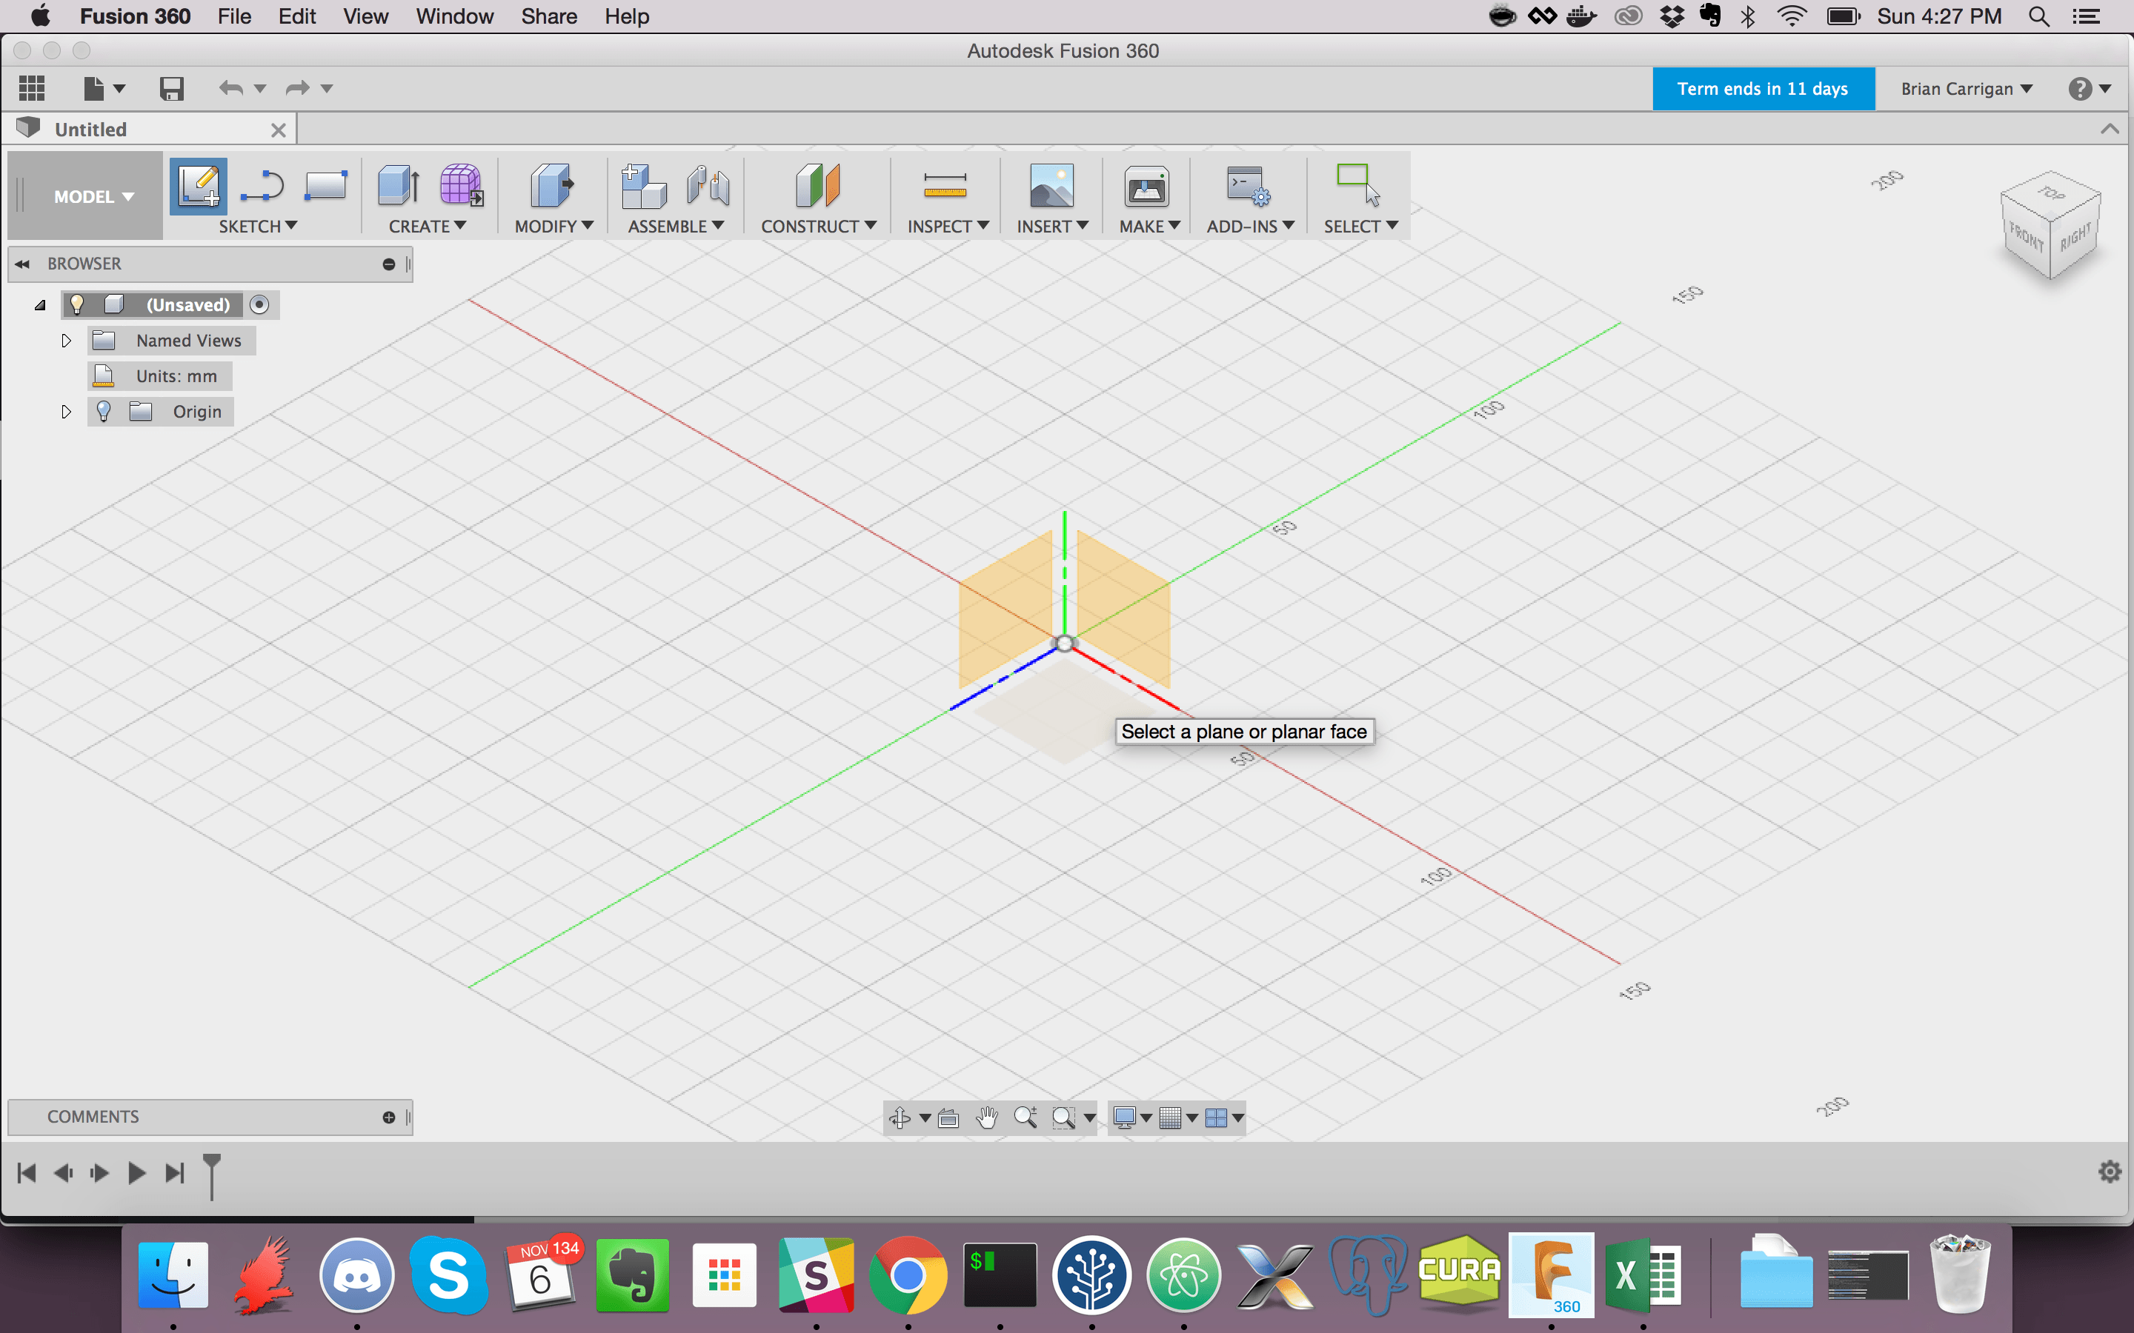
Task: Click the Create Form sculpt icon
Action: coord(461,186)
